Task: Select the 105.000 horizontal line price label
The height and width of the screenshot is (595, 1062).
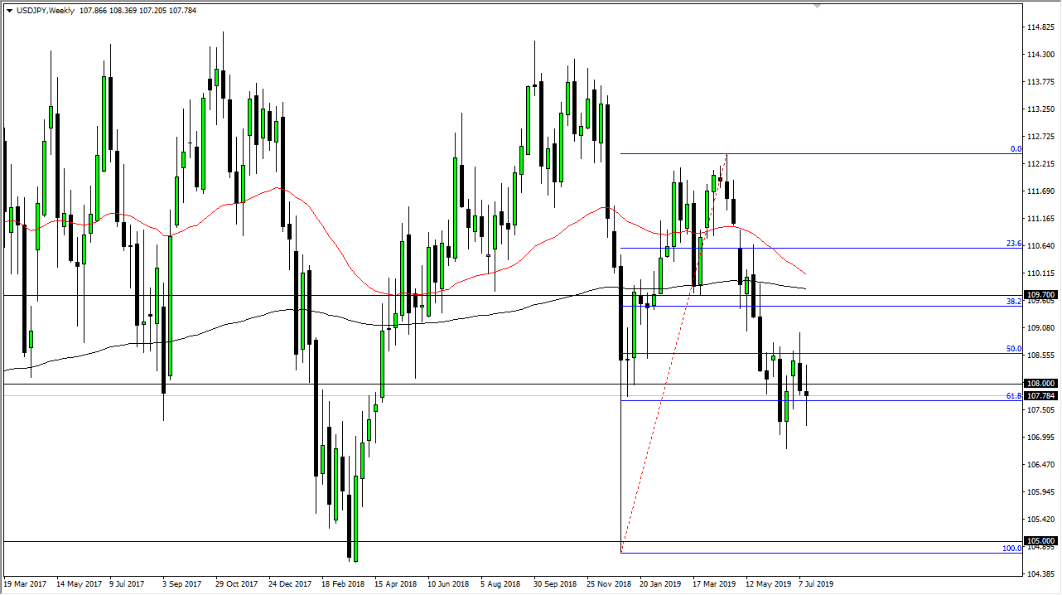Action: (1040, 541)
